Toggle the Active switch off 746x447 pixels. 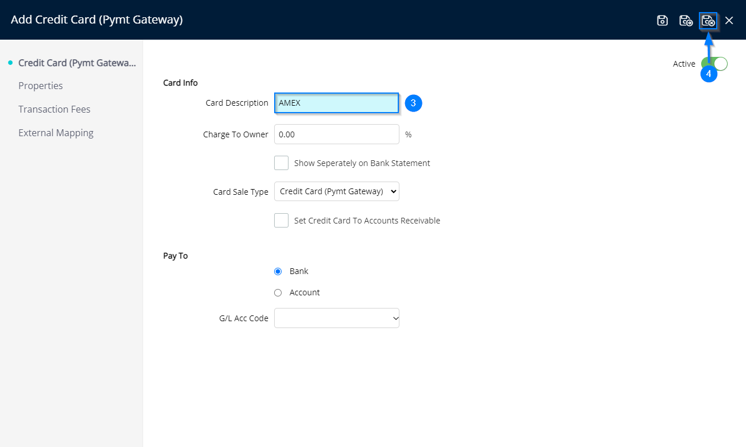click(x=719, y=64)
